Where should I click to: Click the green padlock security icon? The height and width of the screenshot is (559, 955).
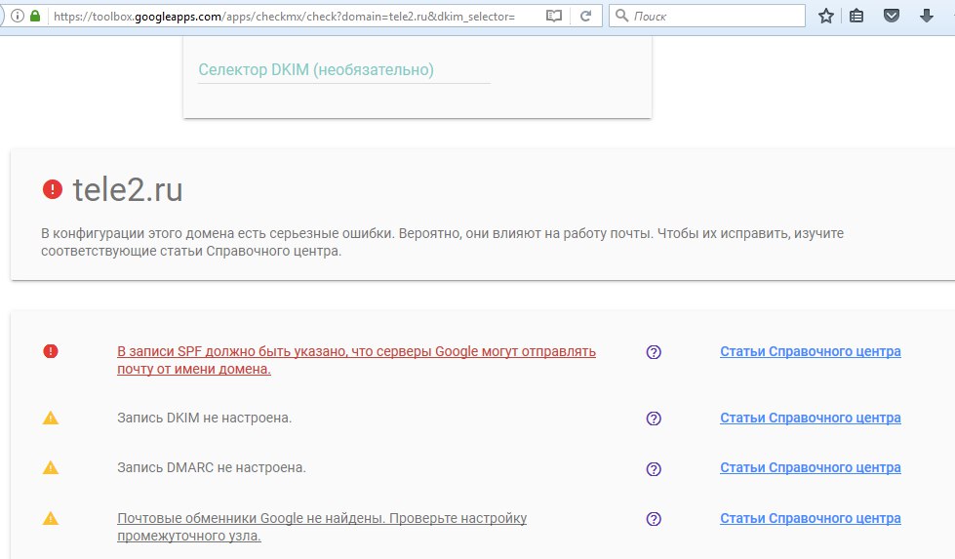35,16
